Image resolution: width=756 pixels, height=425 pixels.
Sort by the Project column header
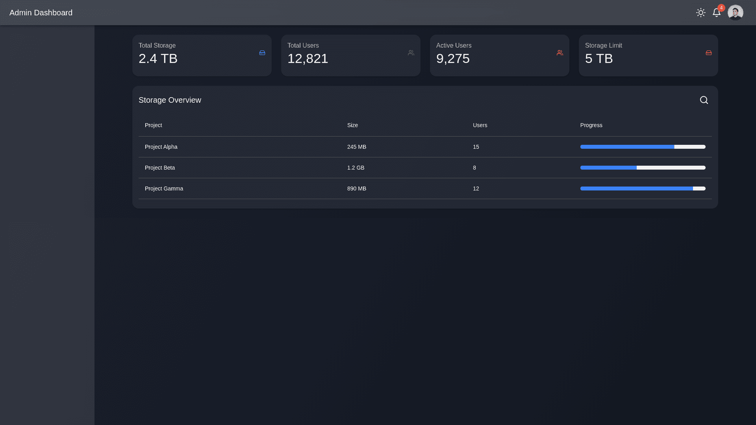click(x=153, y=125)
